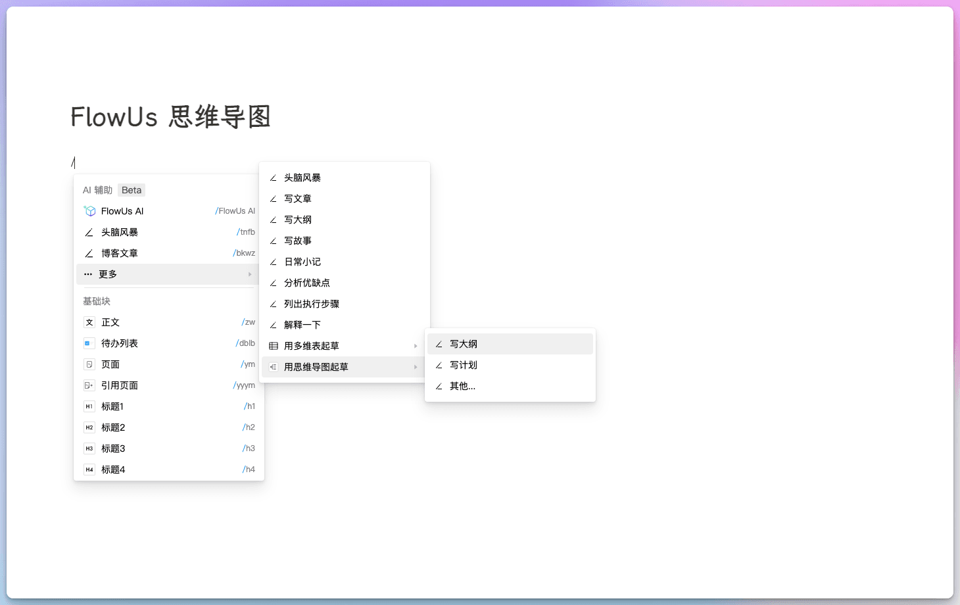Click the /dblb shortcut hint
The width and height of the screenshot is (960, 605).
pyautogui.click(x=245, y=343)
